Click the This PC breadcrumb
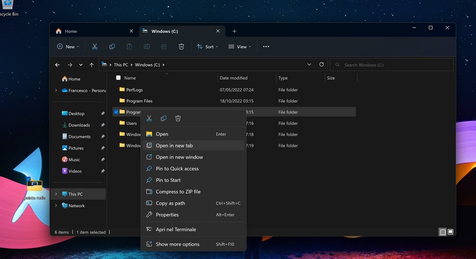Screen dimensions: 476x259 coord(121,65)
